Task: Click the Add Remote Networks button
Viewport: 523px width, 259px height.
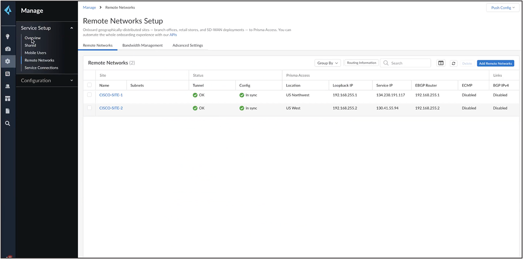Action: click(x=495, y=63)
